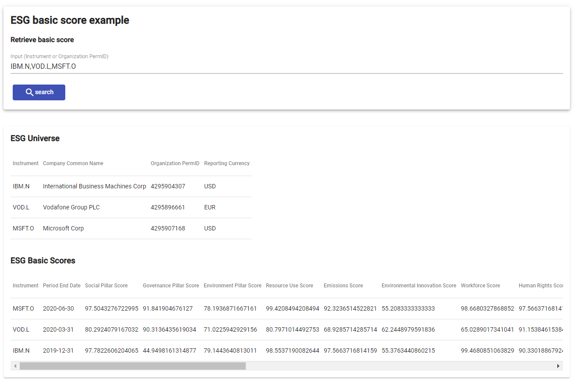Click the horizontal scrollbar thumb

pyautogui.click(x=133, y=366)
